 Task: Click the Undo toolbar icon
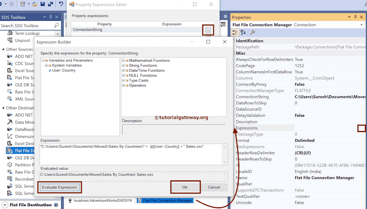[x=62, y=4]
